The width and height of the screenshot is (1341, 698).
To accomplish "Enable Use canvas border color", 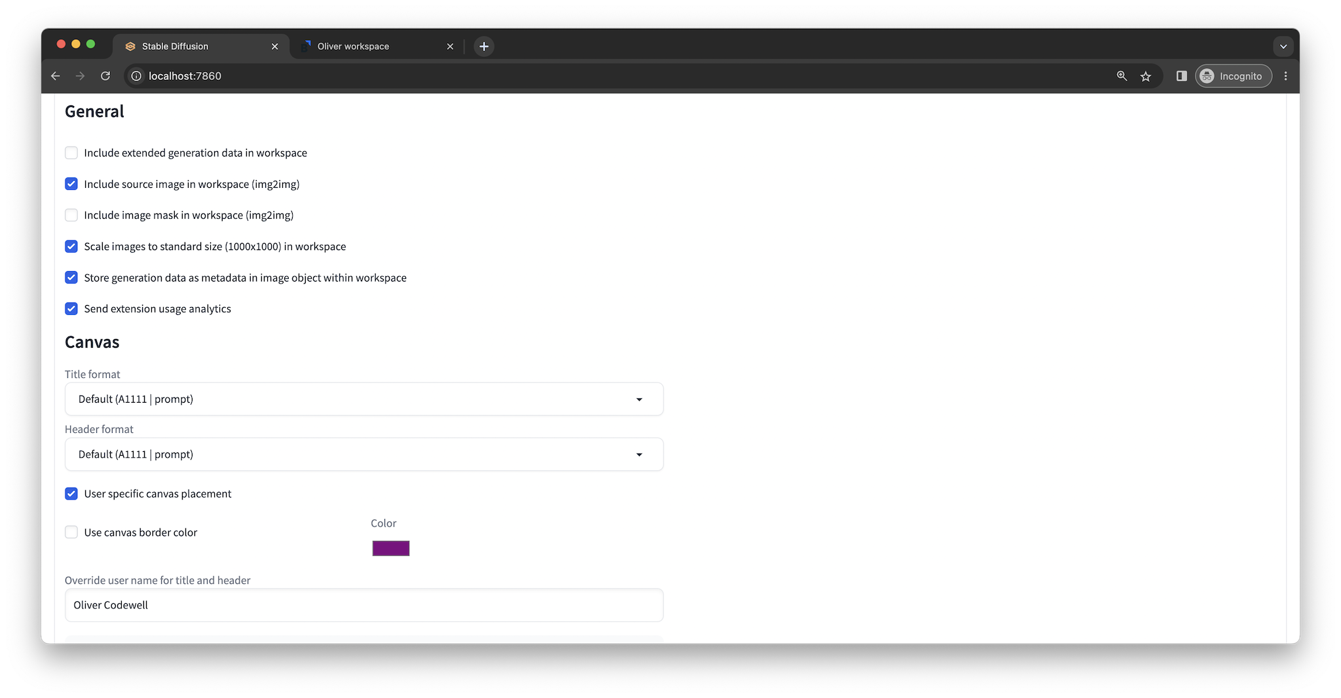I will point(71,532).
